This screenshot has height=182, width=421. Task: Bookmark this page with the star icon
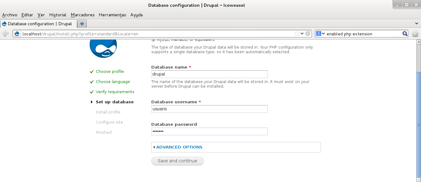click(x=297, y=34)
